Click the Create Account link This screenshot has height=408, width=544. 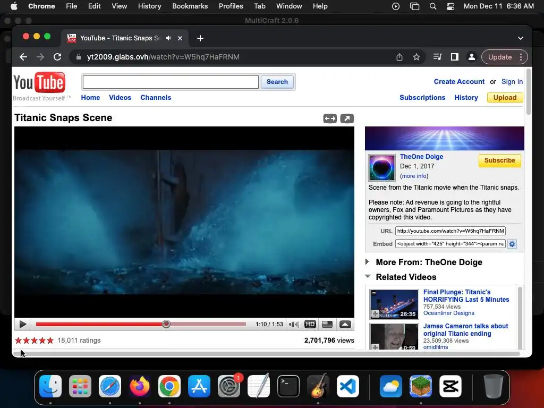(459, 81)
